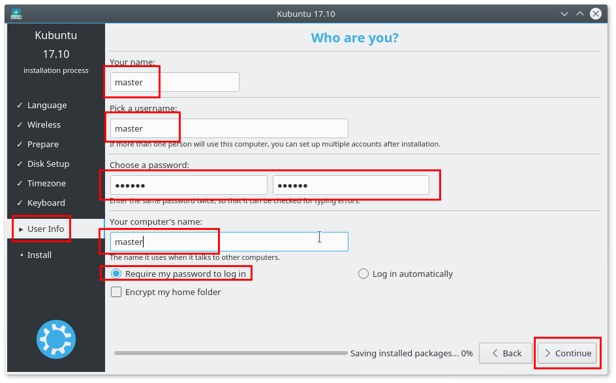Click the Wireless checkmark in the sidebar
This screenshot has width=616, height=383.
pos(18,124)
